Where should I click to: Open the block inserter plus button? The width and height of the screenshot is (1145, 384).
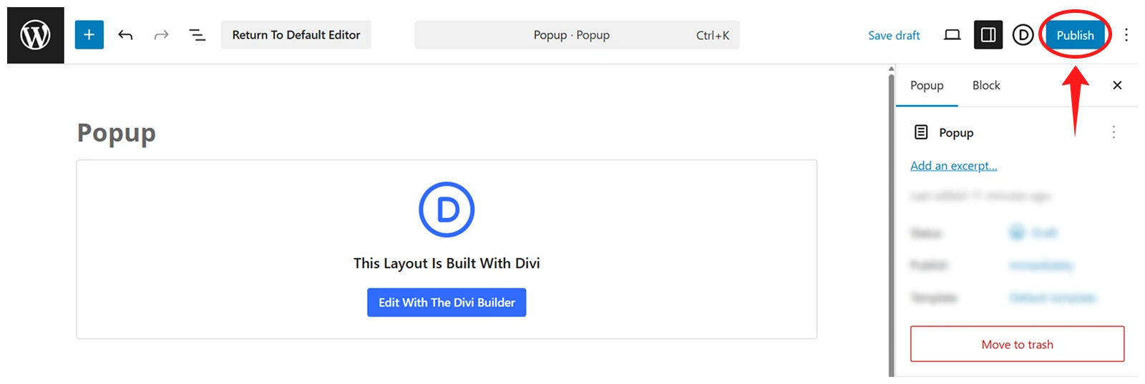point(89,35)
